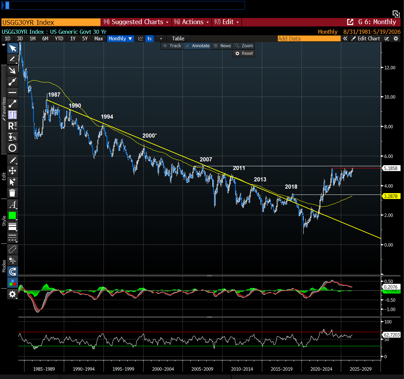404x379 pixels.
Task: Select the 1Y time range
Action: pos(73,39)
